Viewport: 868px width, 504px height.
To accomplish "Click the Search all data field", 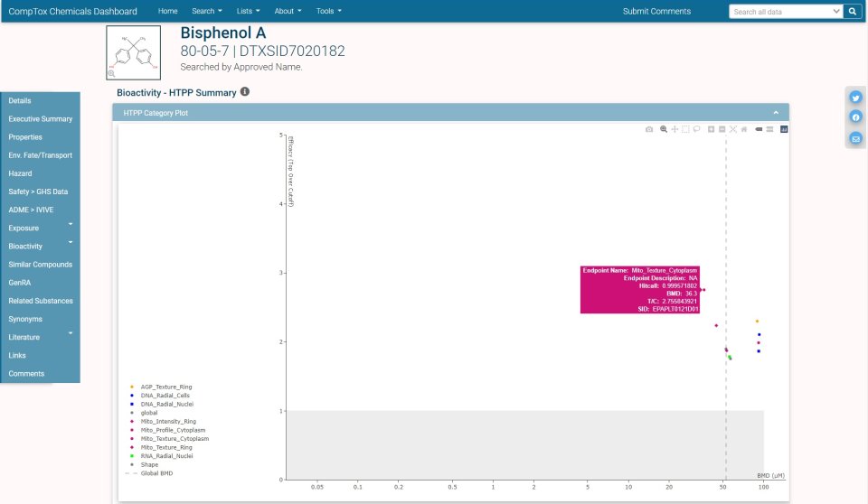I will coord(783,12).
